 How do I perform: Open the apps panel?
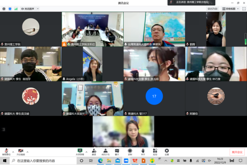(x=155, y=152)
